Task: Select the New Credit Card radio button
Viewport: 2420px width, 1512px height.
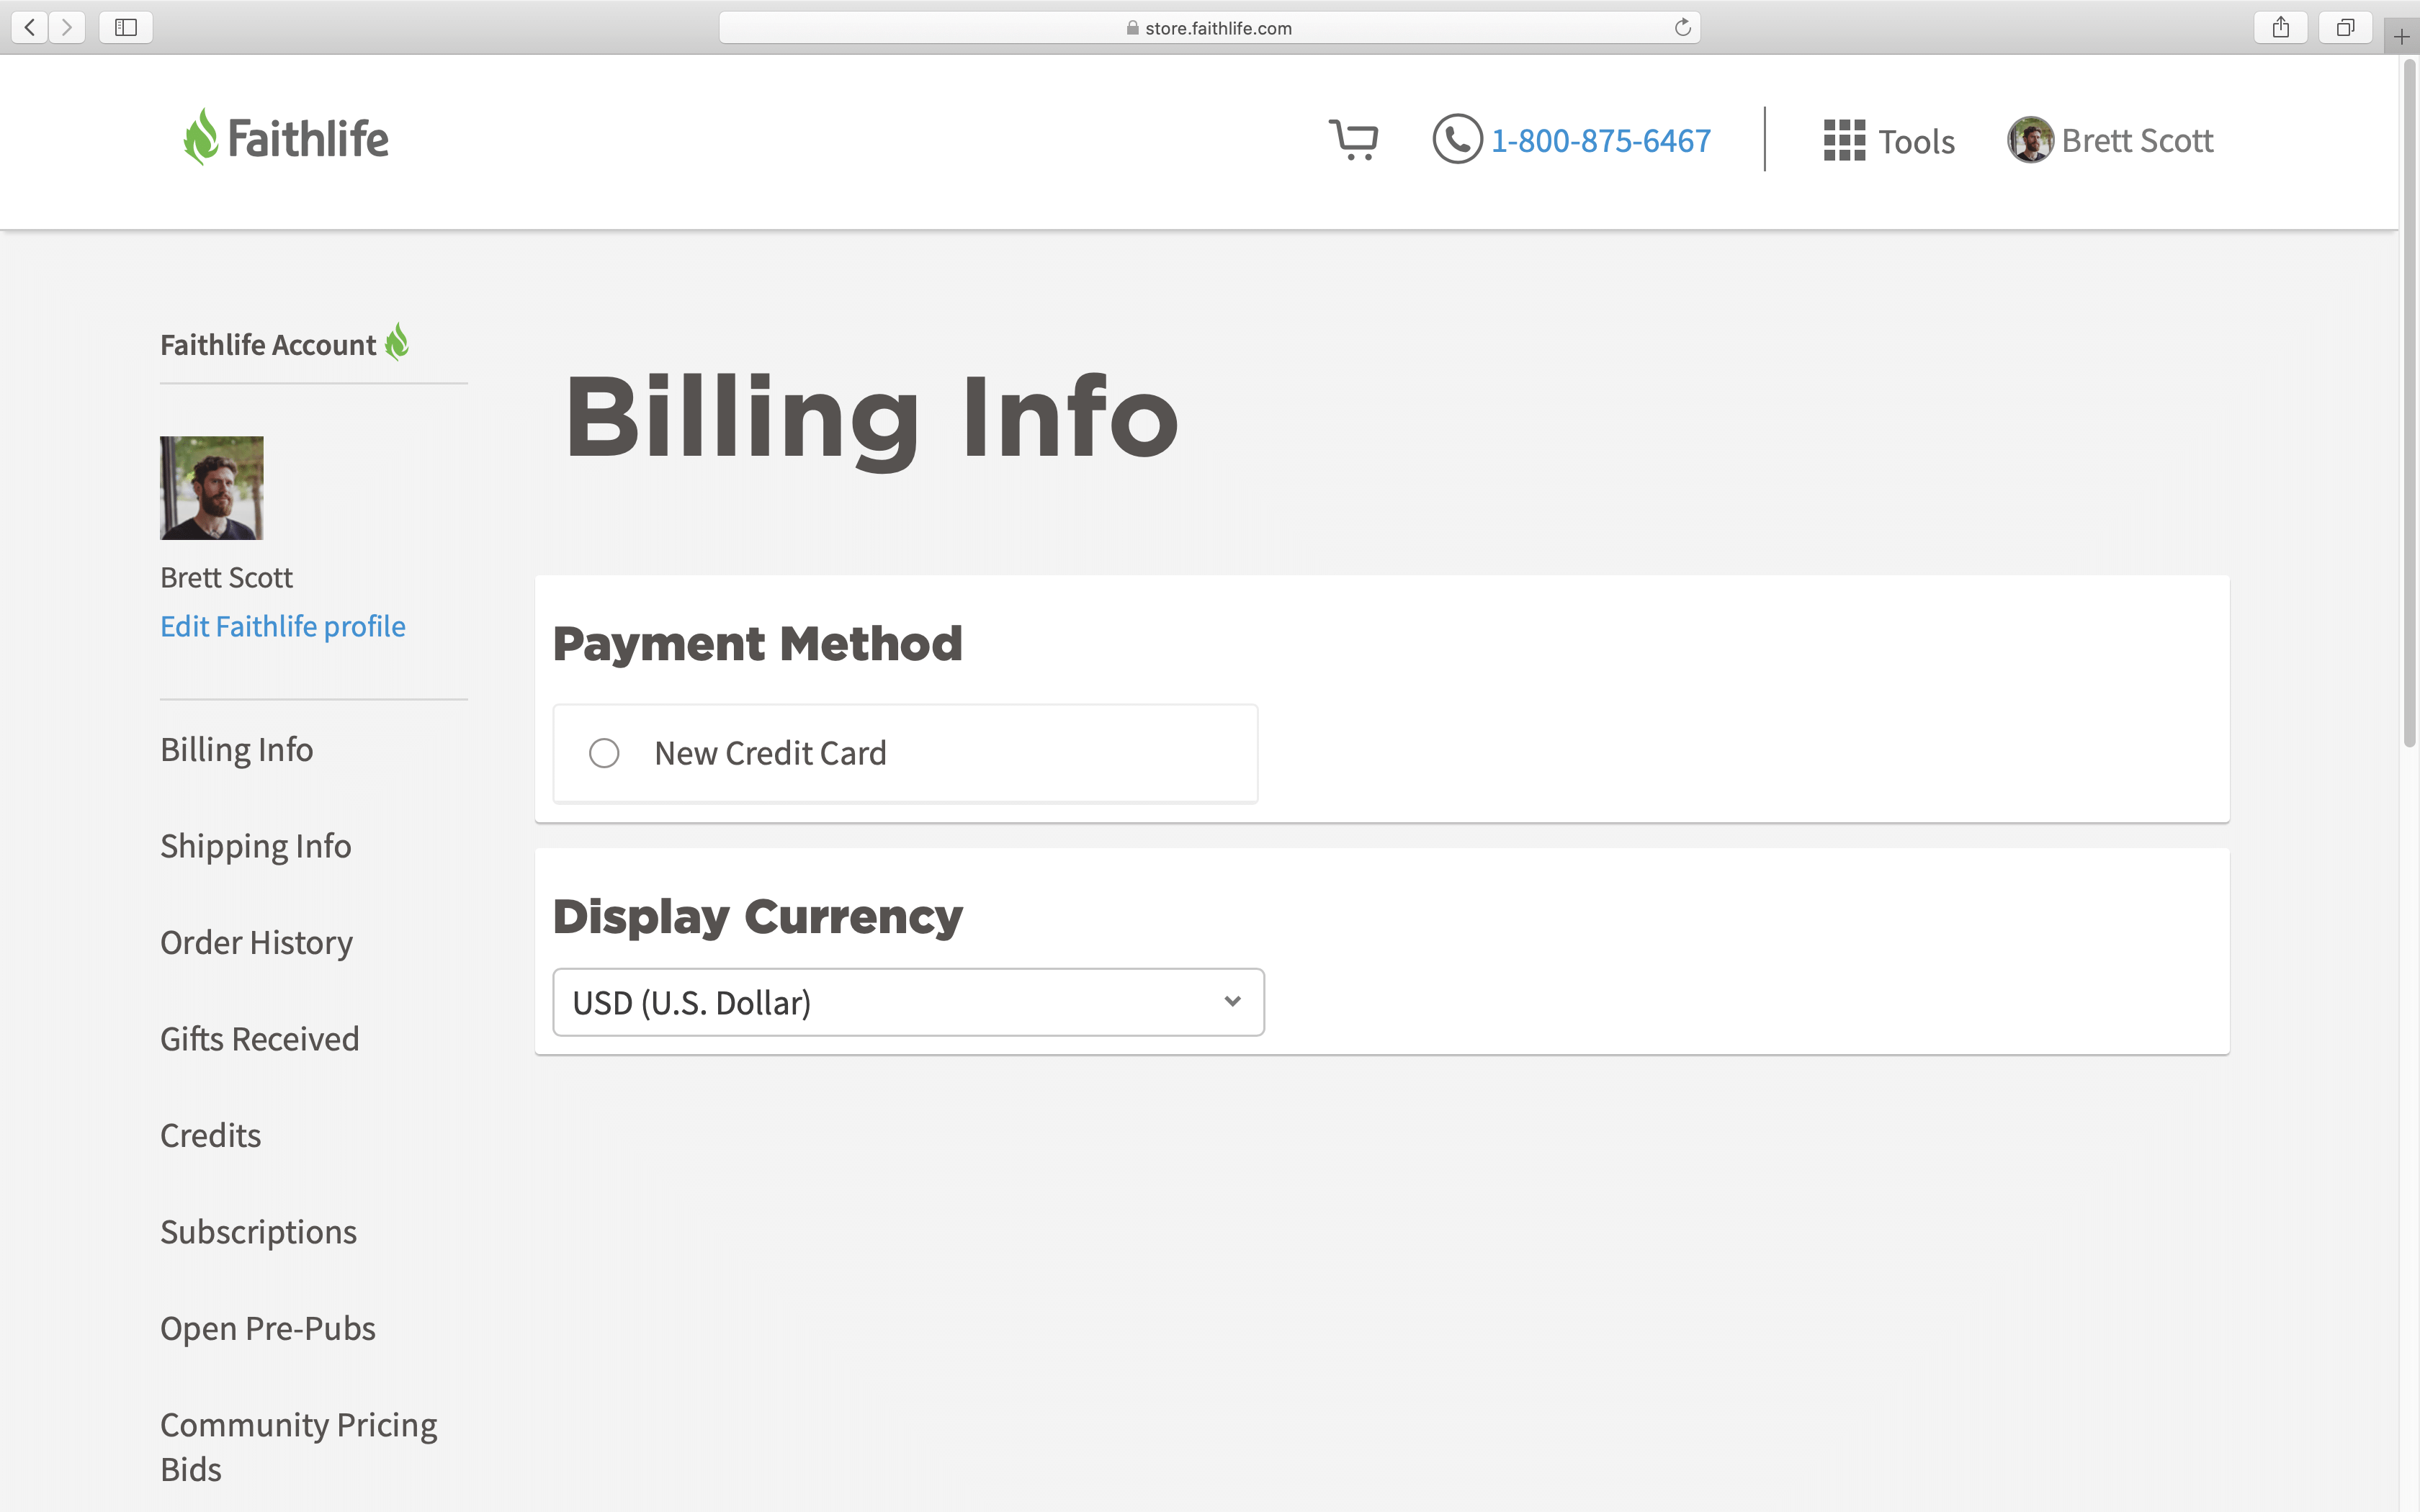Action: pos(604,753)
